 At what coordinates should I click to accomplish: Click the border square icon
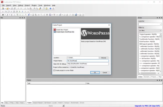pyautogui.click(x=50, y=15)
